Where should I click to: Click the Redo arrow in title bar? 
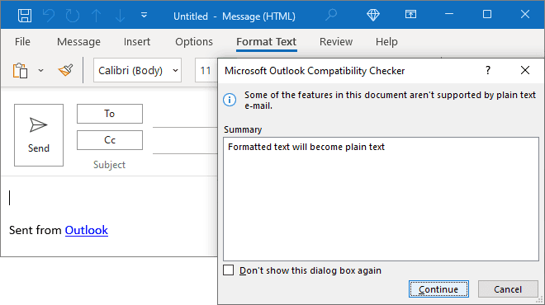point(73,16)
